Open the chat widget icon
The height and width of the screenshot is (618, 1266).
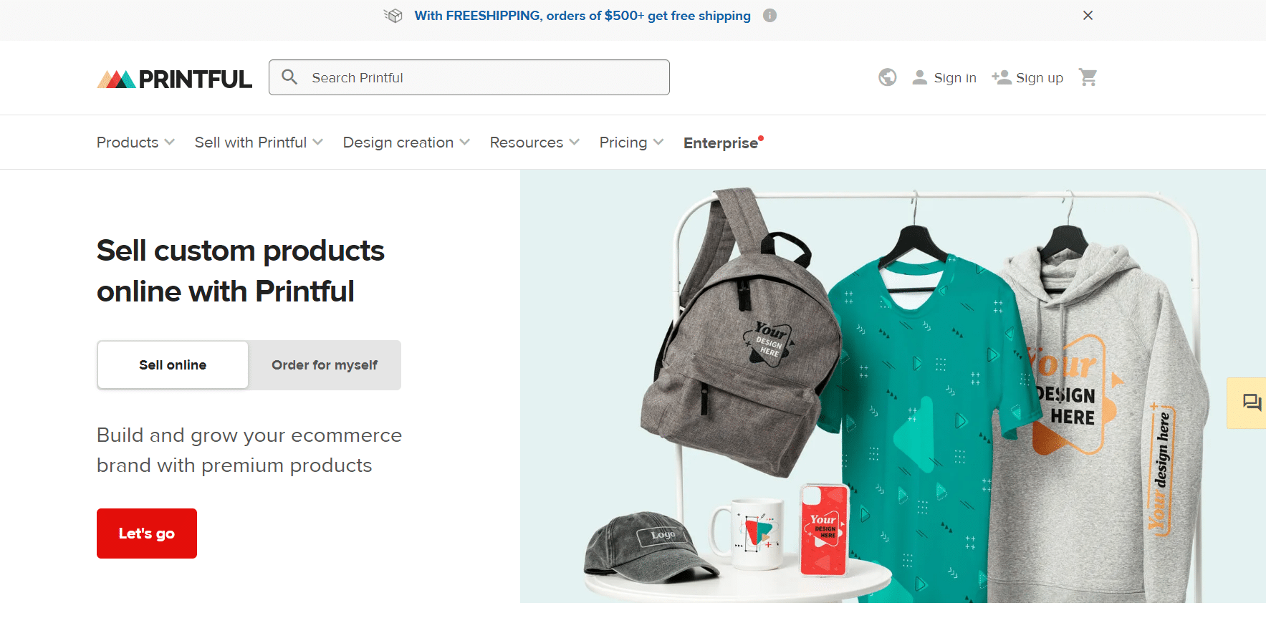click(x=1251, y=402)
